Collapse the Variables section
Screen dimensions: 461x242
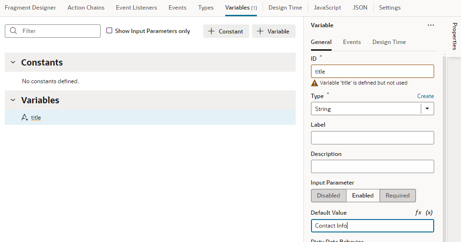click(13, 100)
